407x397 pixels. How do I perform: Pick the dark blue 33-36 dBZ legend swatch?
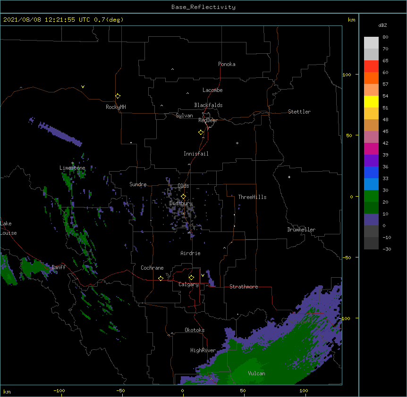[371, 172]
